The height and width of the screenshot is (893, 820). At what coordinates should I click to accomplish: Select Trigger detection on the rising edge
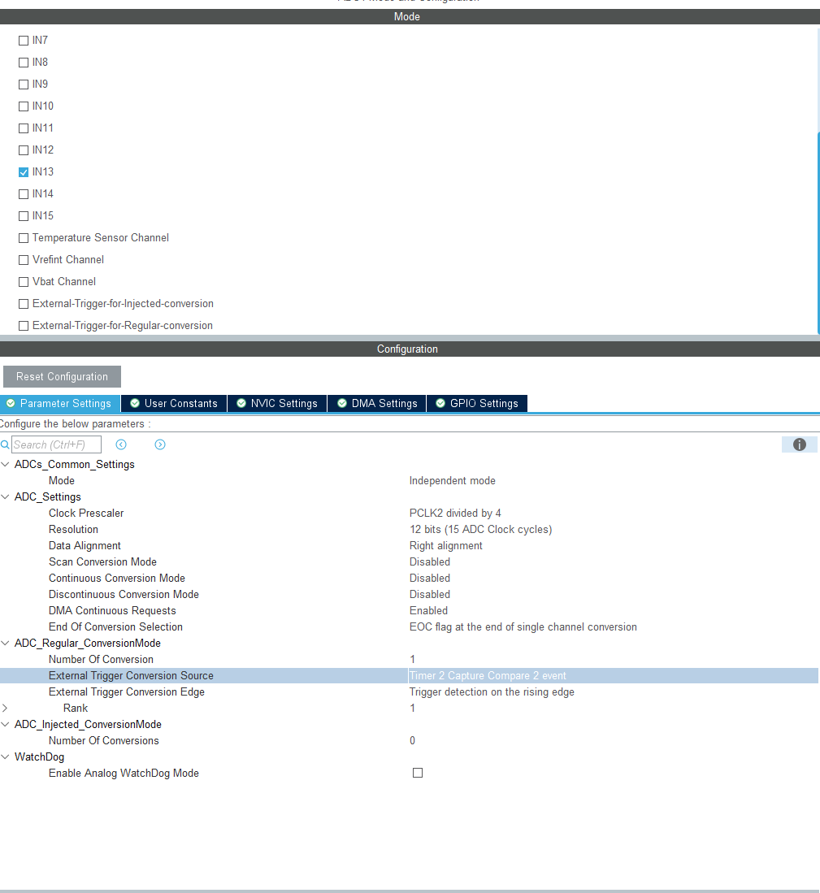tap(492, 692)
